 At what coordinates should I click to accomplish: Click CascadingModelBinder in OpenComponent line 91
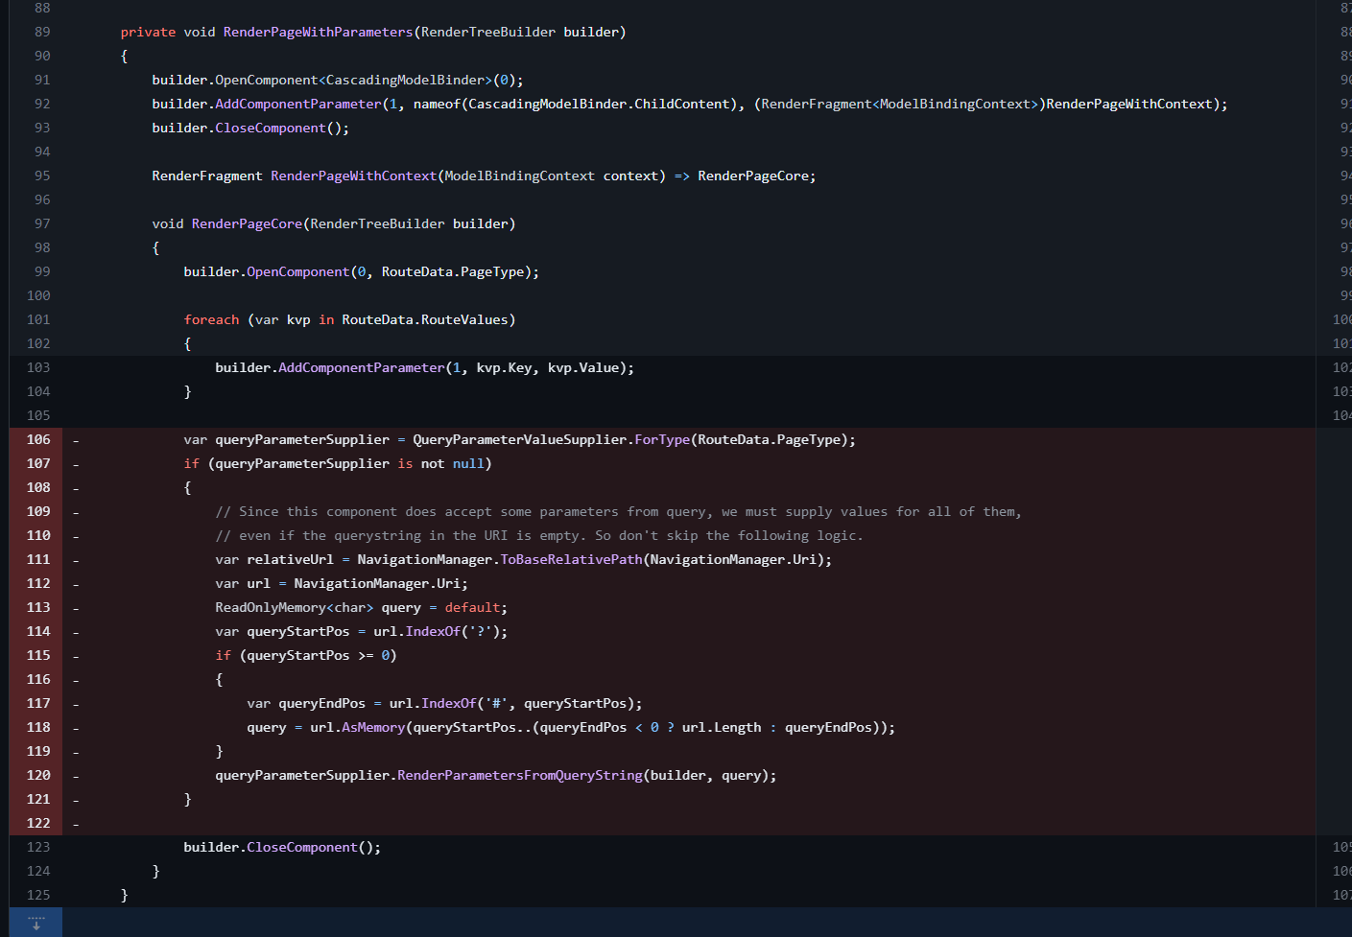[405, 80]
